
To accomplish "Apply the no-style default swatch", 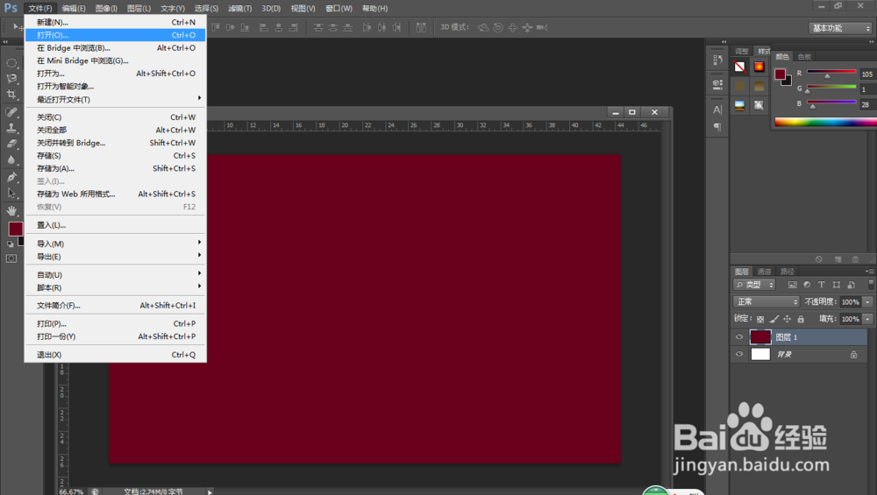I will [x=739, y=67].
